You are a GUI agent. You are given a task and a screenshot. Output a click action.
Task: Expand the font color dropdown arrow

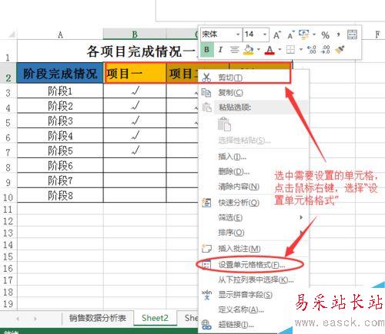280,49
